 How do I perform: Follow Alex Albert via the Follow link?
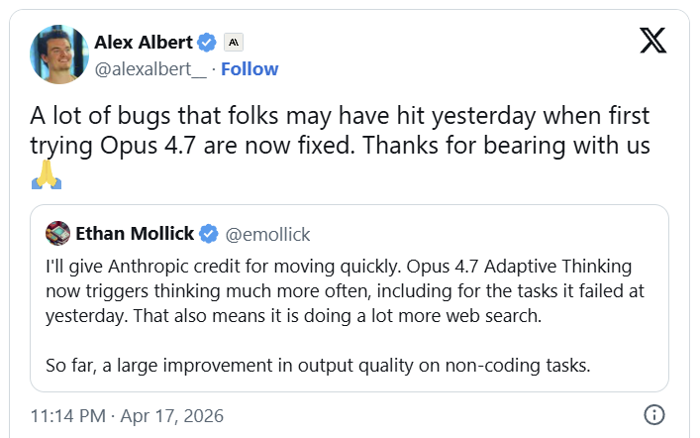(x=250, y=68)
